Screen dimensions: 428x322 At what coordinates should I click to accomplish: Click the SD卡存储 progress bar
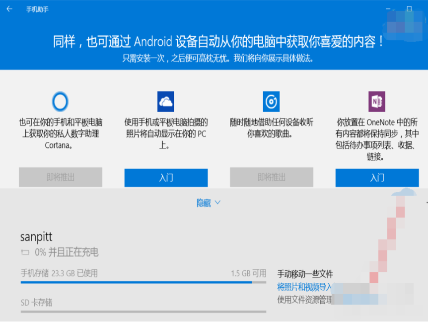tap(143, 313)
